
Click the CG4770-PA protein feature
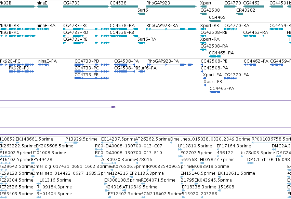pyautogui.click(x=231, y=78)
